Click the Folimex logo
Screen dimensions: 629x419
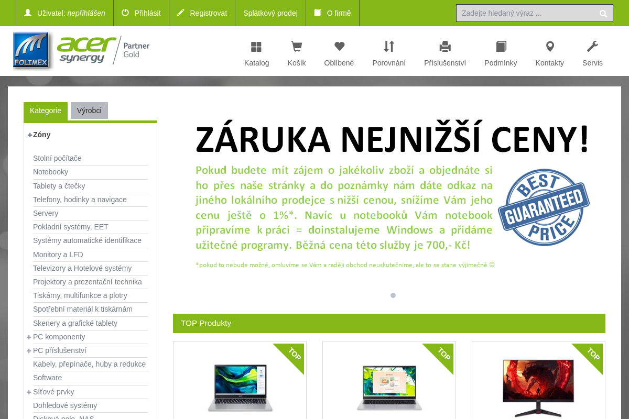click(31, 50)
